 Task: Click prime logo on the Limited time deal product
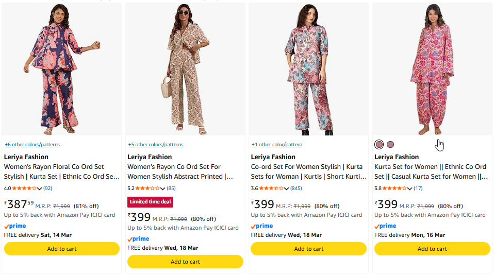click(138, 239)
